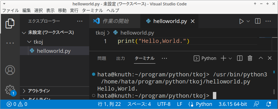The image size is (278, 109).
Task: Expand the タイムライン section
Action: 54,98
